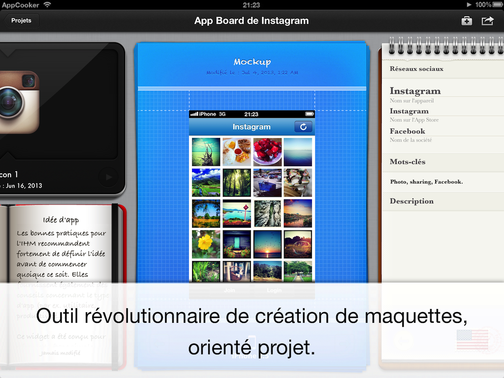
Task: Tap the 21:23 clock in the iPad status bar
Action: point(252,5)
